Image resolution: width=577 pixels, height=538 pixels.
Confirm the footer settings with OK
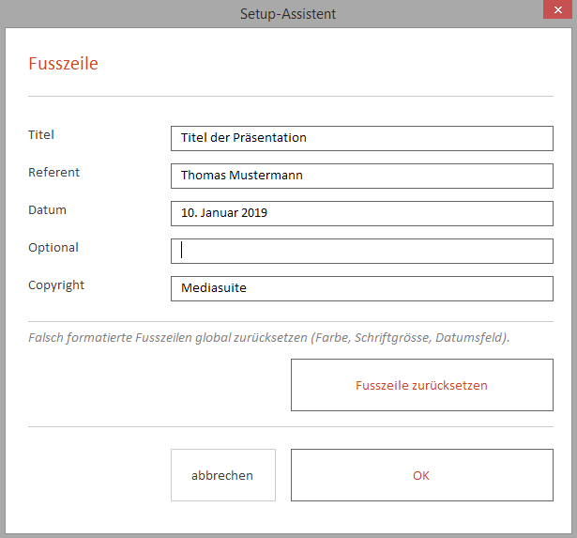point(421,475)
